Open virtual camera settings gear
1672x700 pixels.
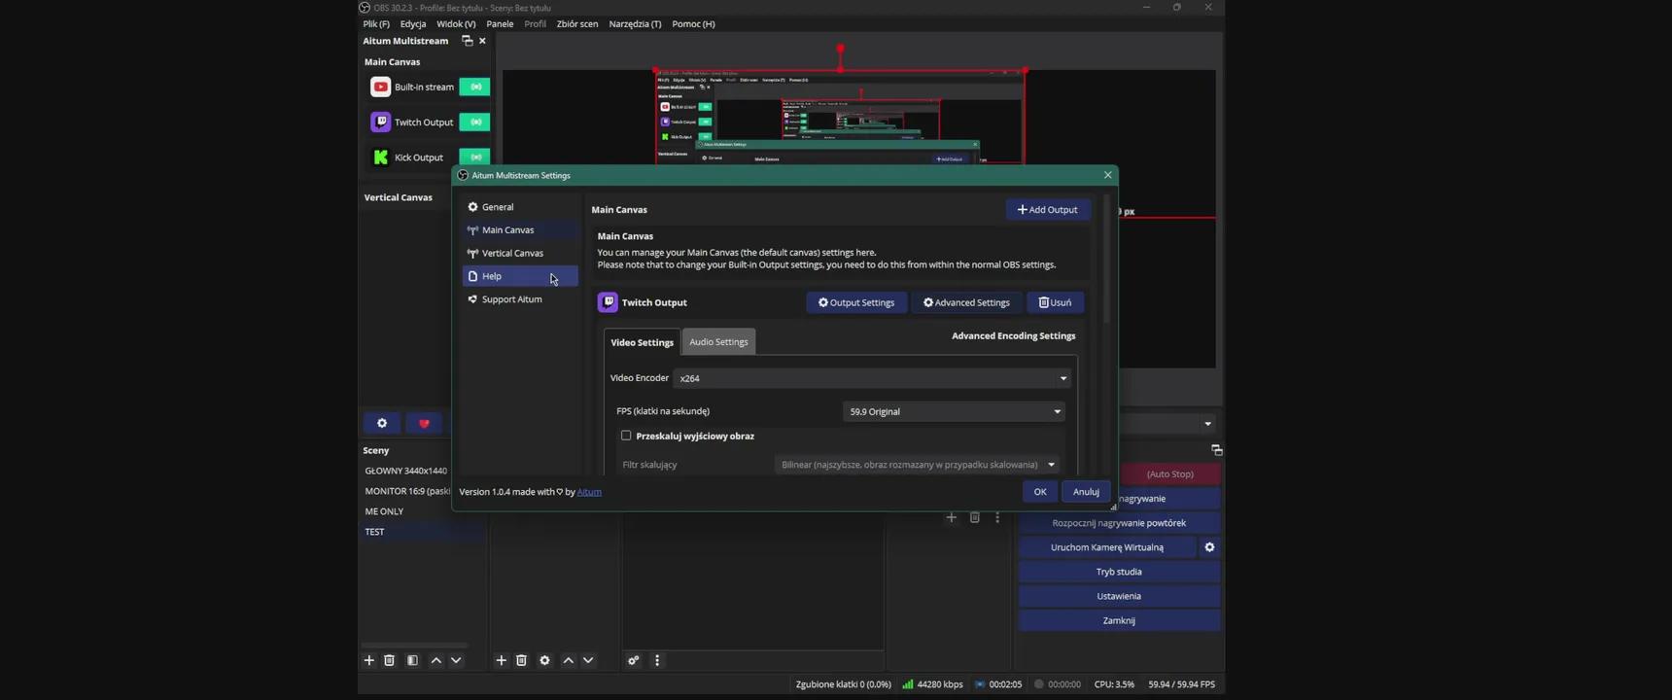(1209, 547)
